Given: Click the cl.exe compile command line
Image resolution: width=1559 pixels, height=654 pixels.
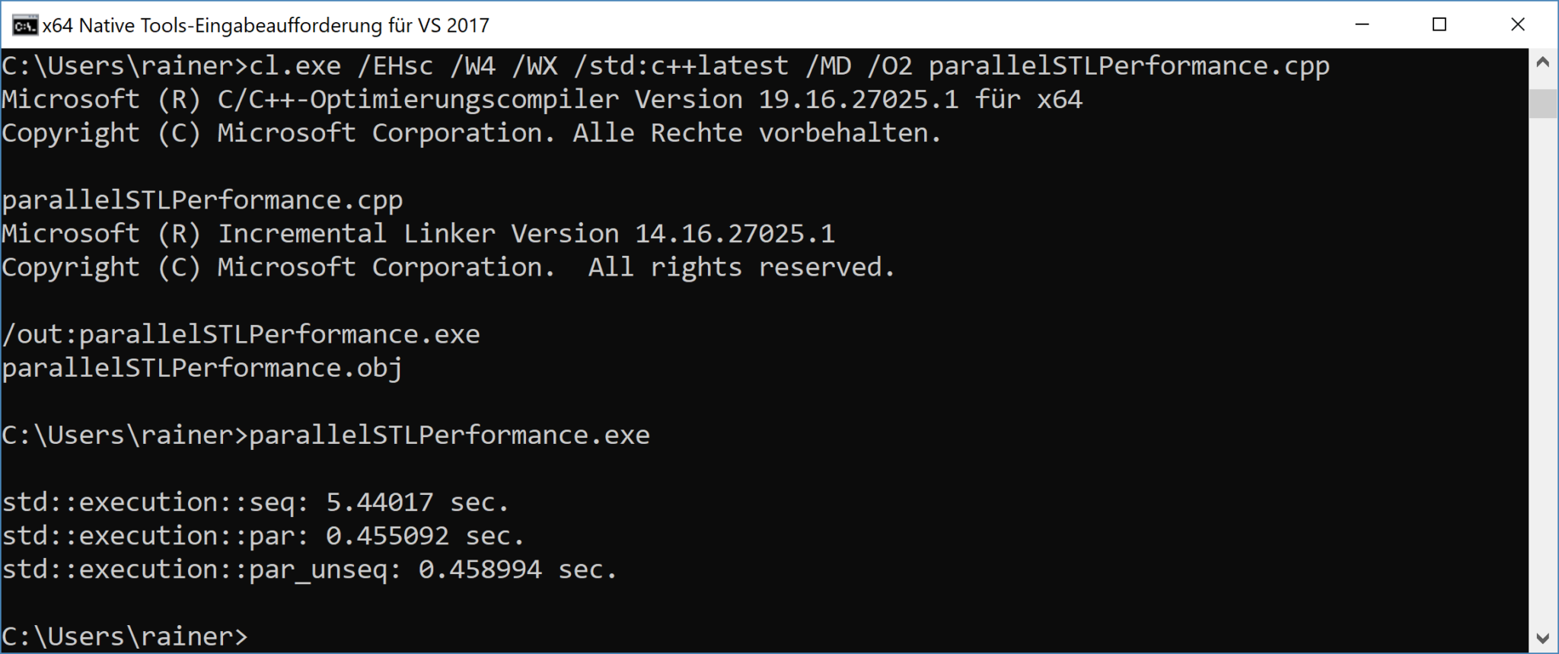Looking at the screenshot, I should pos(665,66).
